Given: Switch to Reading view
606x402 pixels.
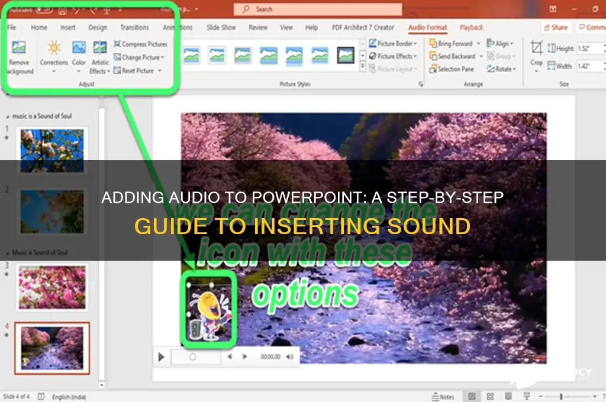Looking at the screenshot, I should (508, 397).
